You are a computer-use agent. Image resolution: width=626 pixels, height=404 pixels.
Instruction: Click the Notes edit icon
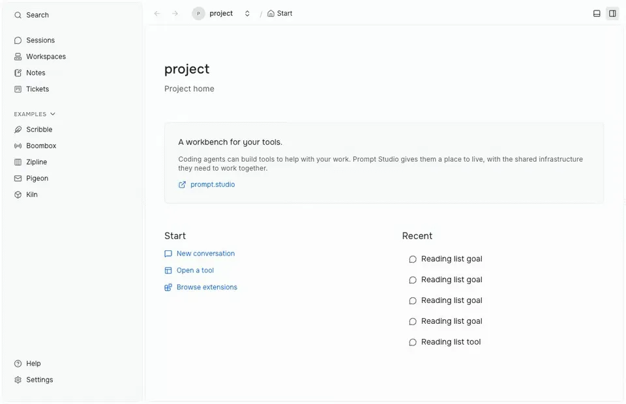18,73
